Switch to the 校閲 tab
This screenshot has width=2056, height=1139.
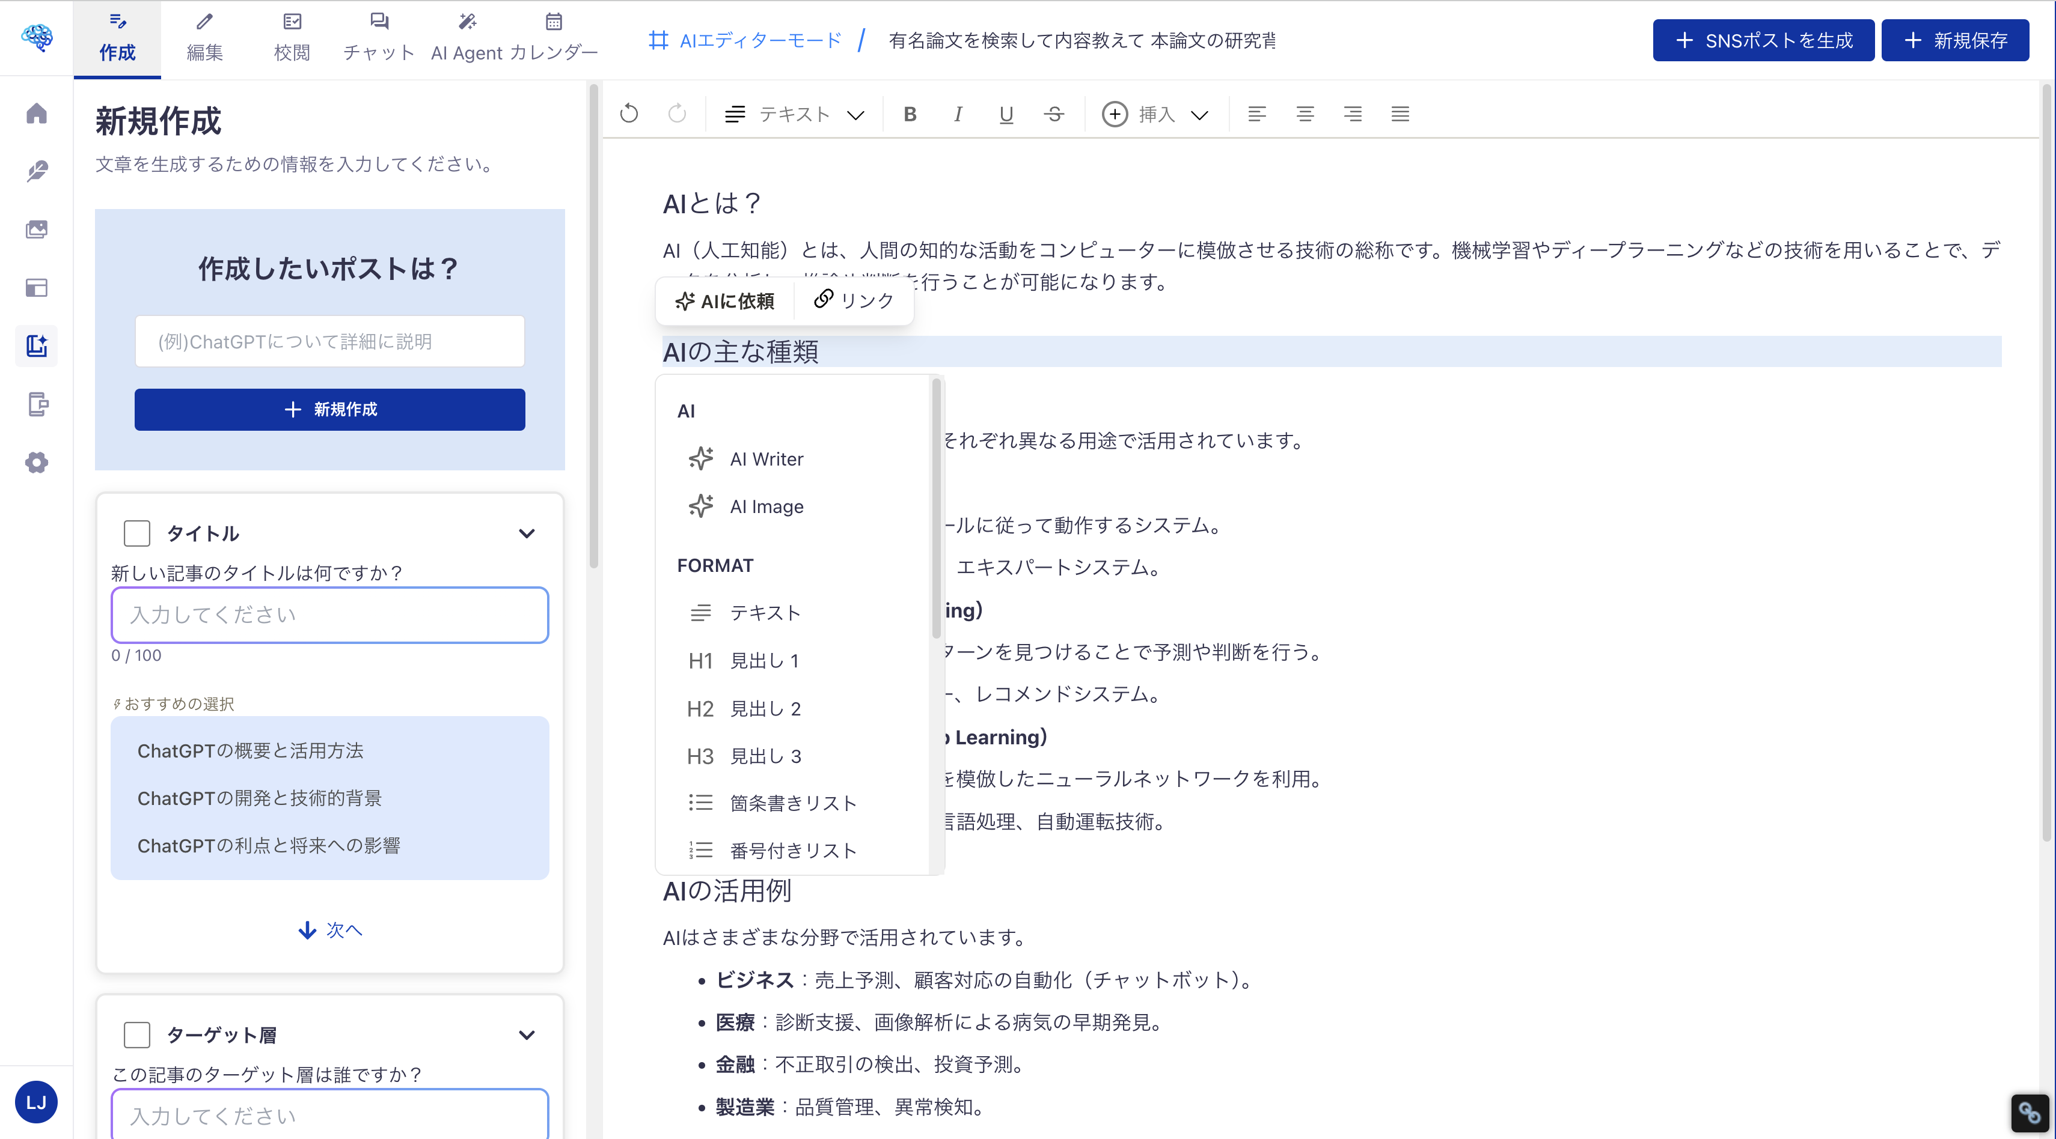(292, 38)
